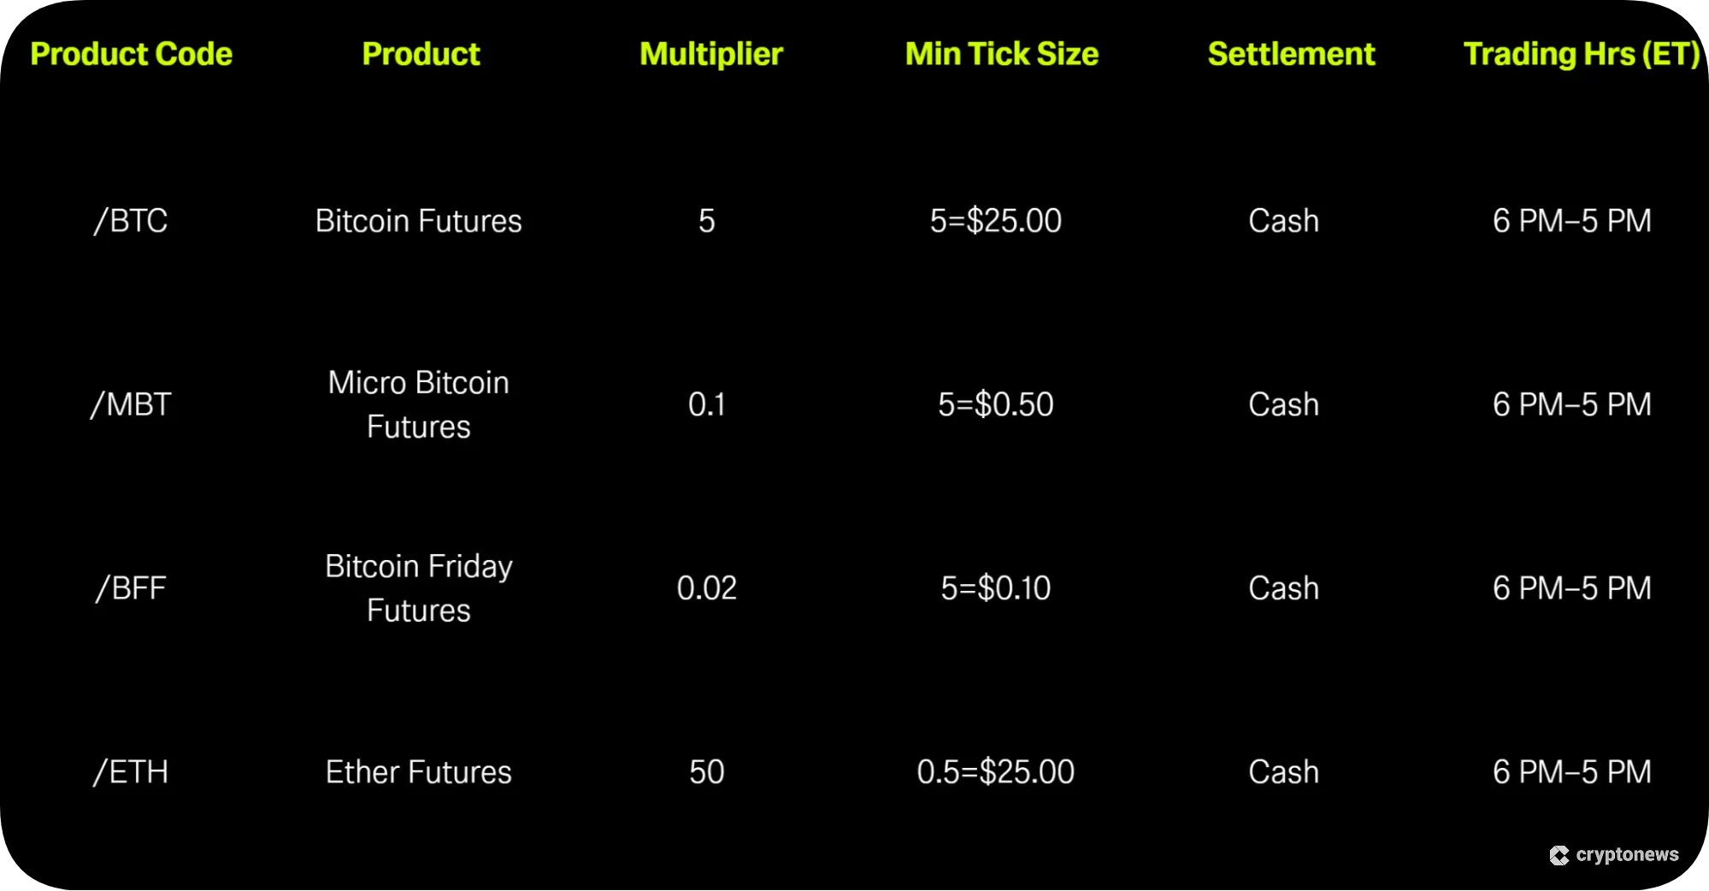Select the Min Tick Size header
Viewport: 1709px width, 891px height.
[1001, 54]
